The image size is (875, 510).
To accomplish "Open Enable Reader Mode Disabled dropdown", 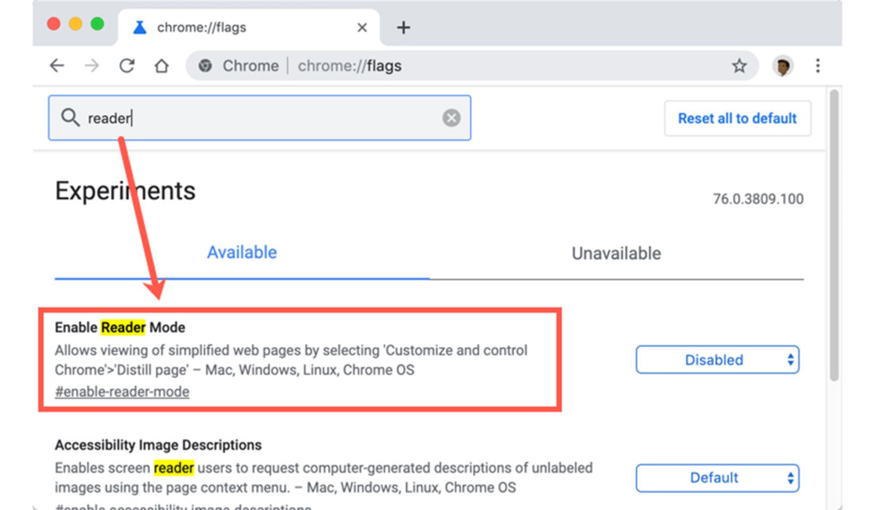I will (717, 360).
